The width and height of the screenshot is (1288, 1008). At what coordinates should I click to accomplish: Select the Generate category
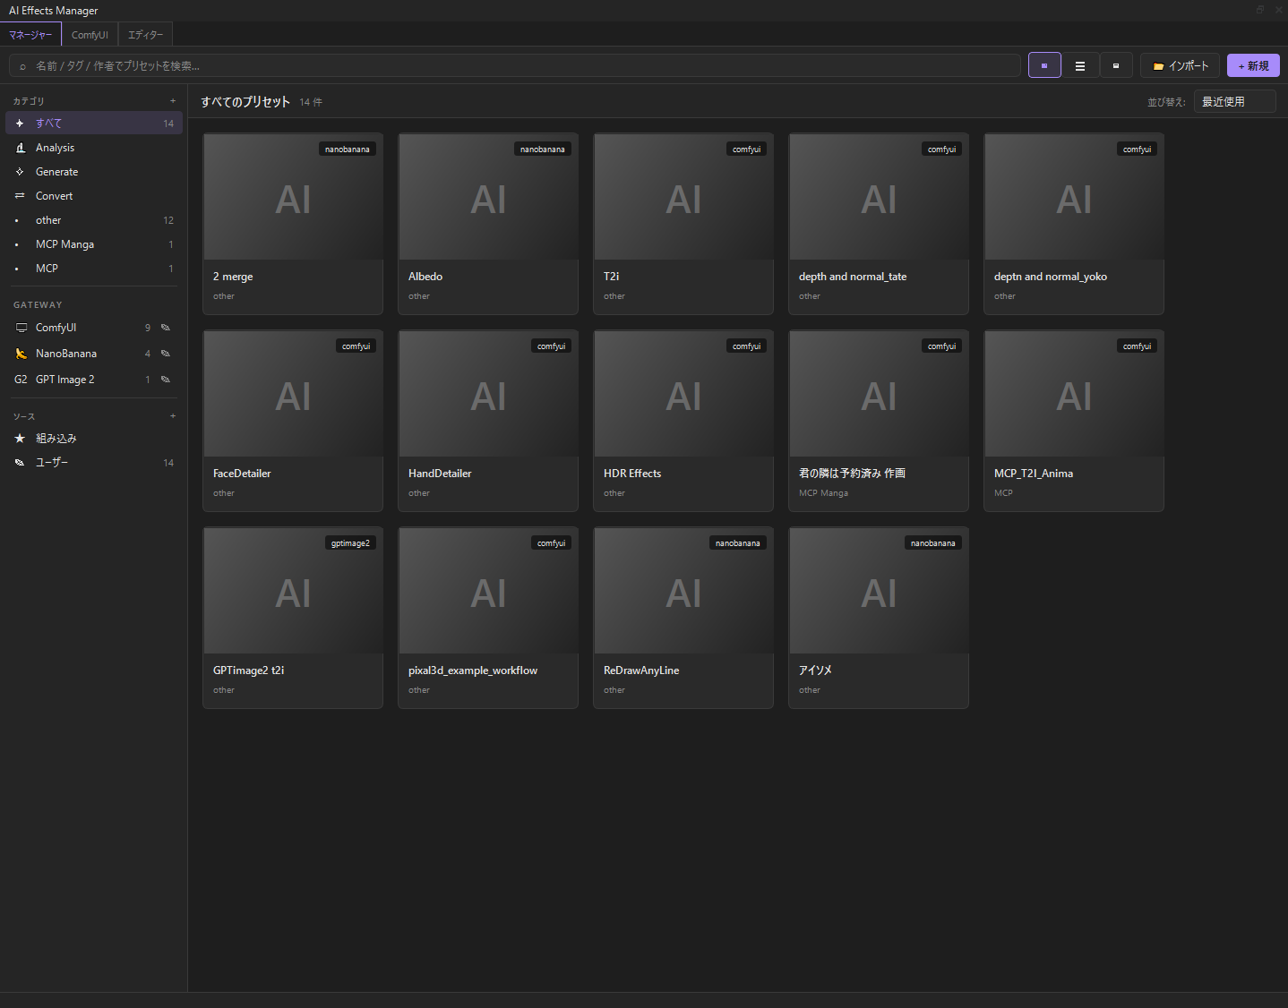click(x=94, y=171)
